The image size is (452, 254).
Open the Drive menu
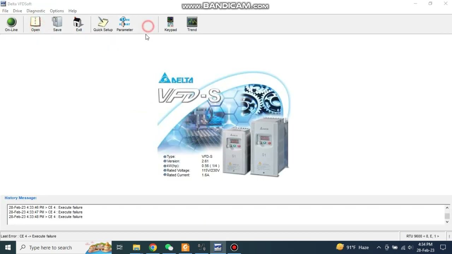pyautogui.click(x=17, y=11)
